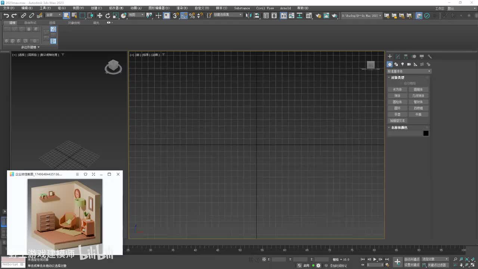Image resolution: width=478 pixels, height=269 pixels.
Task: Toggle Spinner Snap
Action: point(200,15)
